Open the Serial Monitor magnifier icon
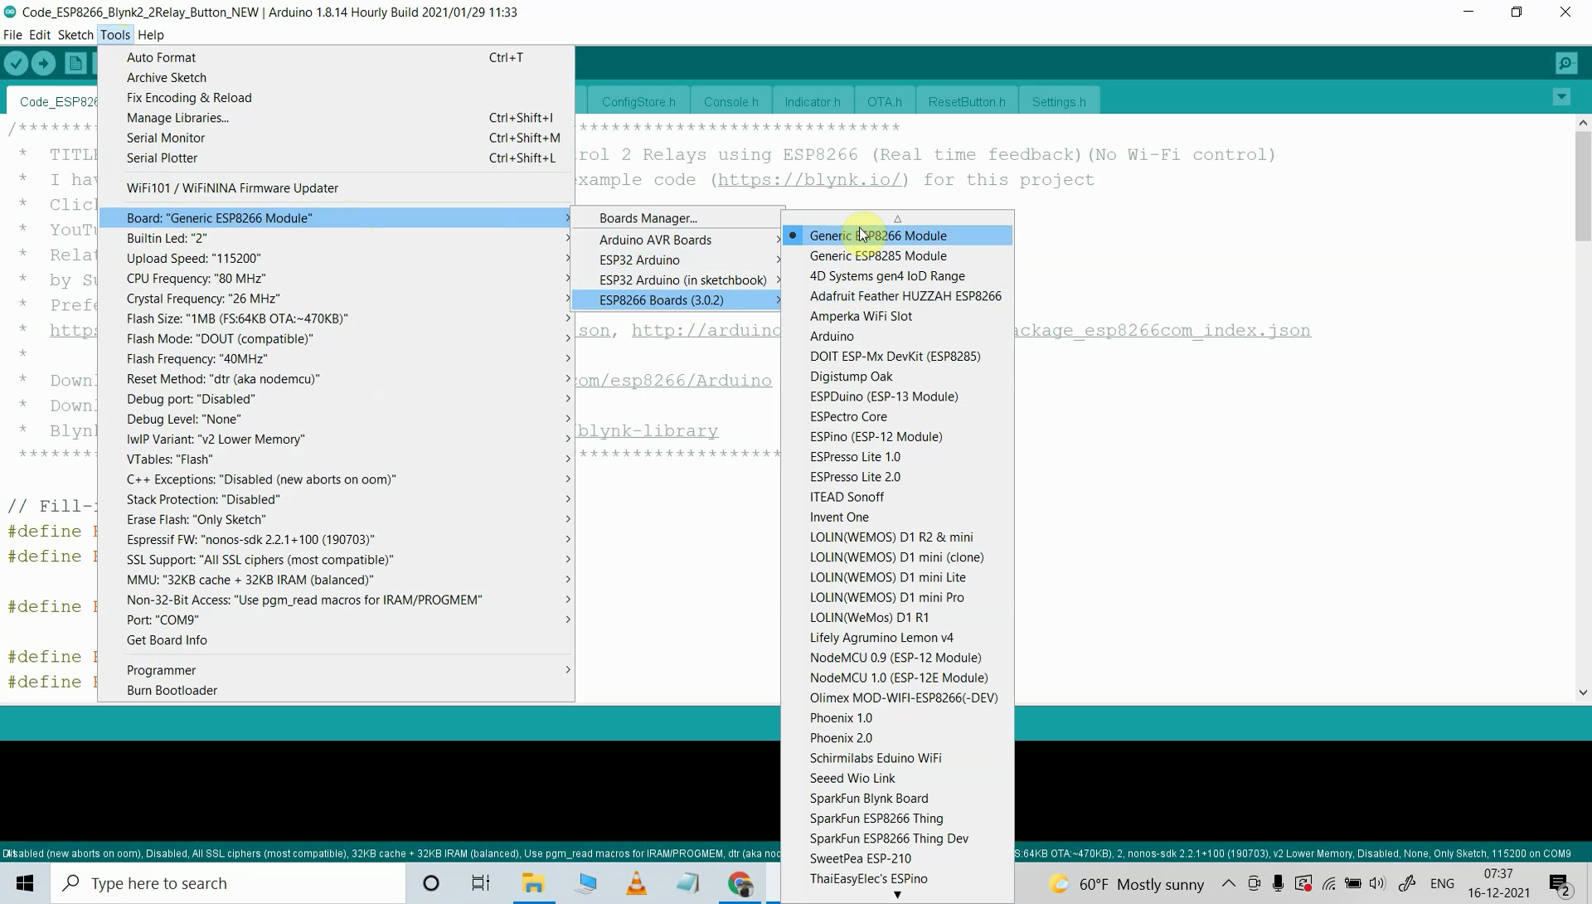This screenshot has width=1592, height=904. (x=1565, y=63)
